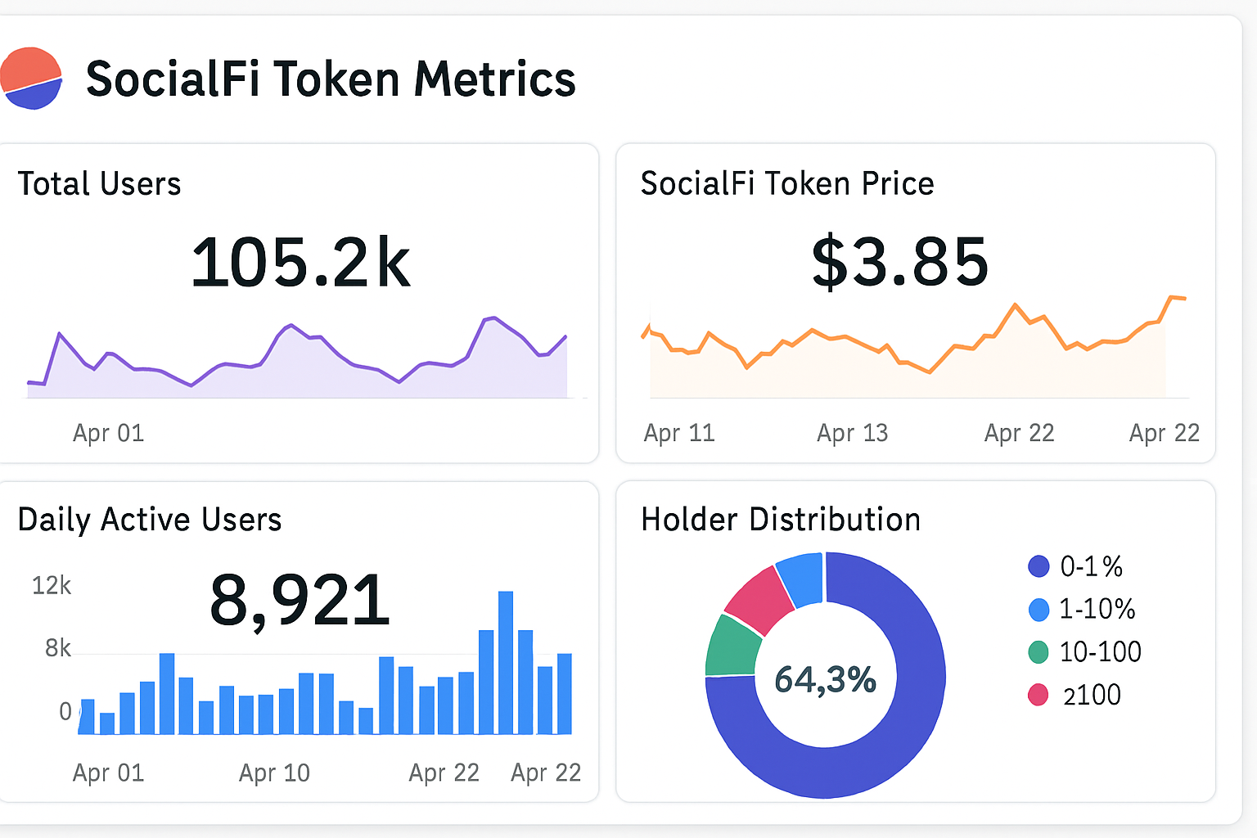Click the SocialFi logo icon
The width and height of the screenshot is (1257, 838).
(33, 79)
